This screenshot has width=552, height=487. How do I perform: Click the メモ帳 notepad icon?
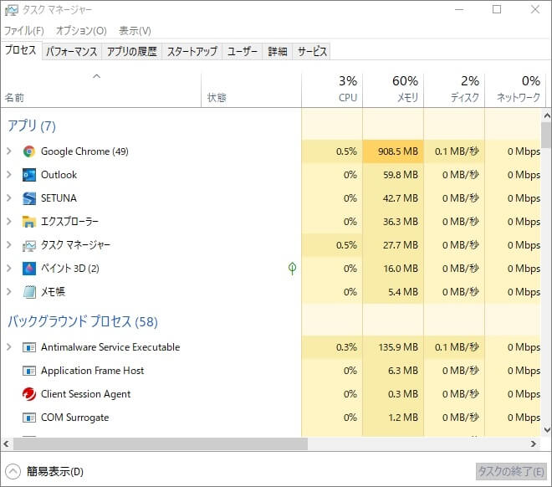[29, 292]
